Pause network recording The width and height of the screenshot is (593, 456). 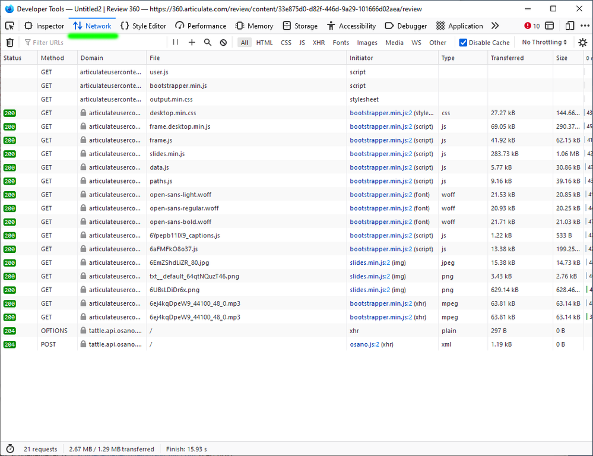coord(175,43)
